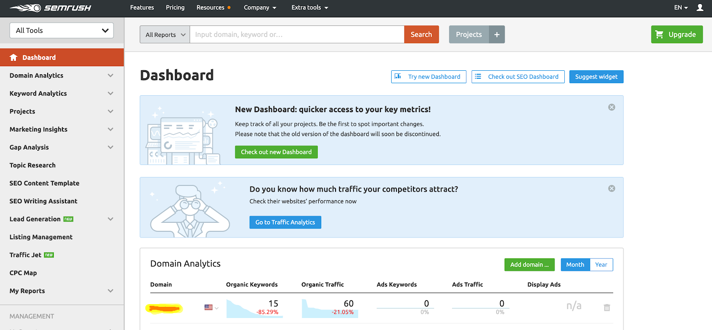
Task: Click the SEMrush logo
Action: click(50, 8)
